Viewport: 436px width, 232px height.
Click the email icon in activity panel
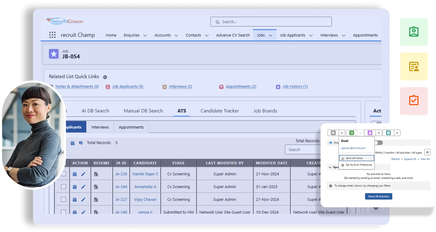(333, 133)
